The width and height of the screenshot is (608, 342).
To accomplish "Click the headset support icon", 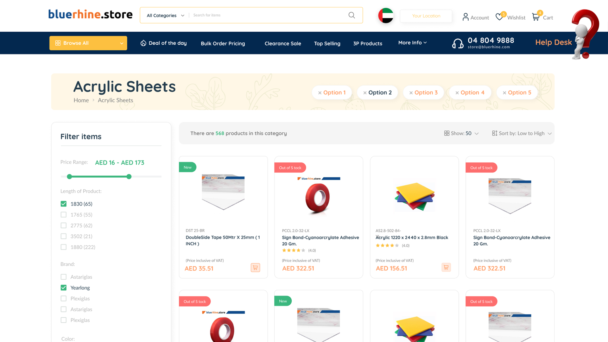I will pos(458,43).
